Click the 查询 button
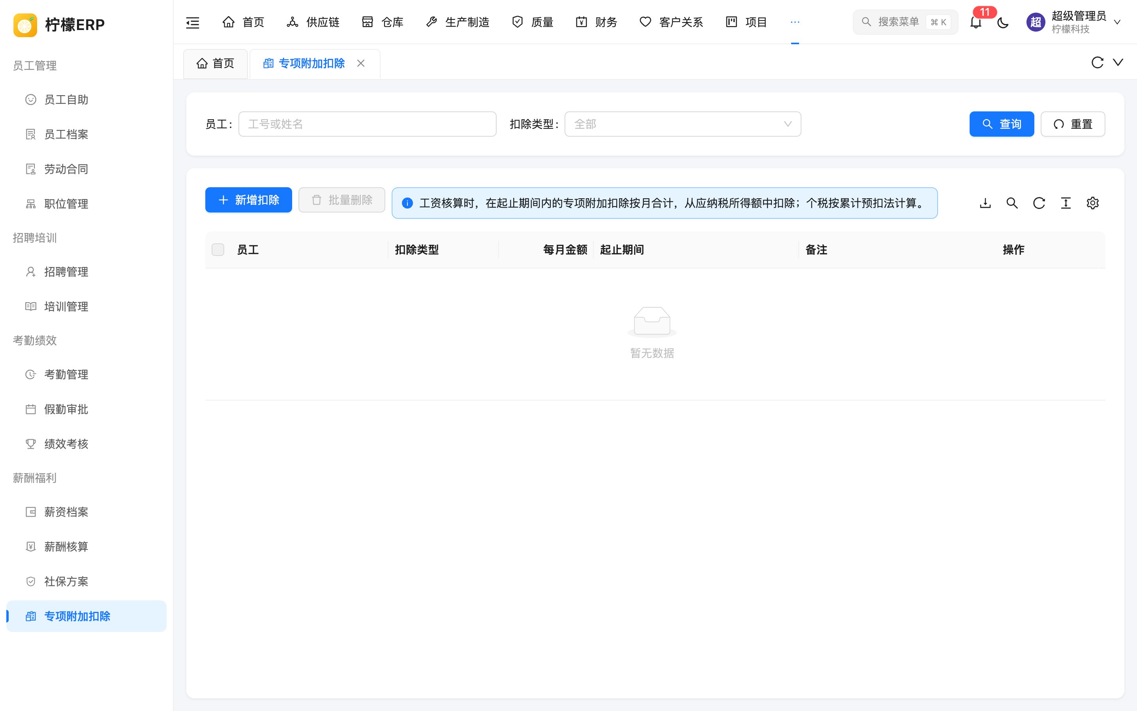Image resolution: width=1137 pixels, height=711 pixels. 1002,124
